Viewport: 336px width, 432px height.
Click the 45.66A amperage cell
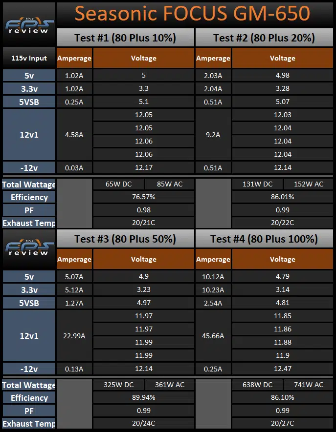(213, 336)
